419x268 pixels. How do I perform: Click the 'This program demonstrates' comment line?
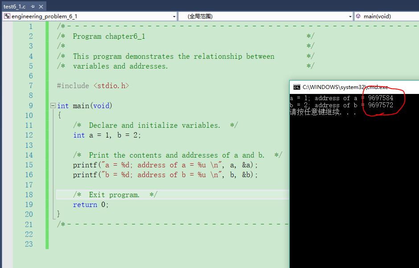click(174, 57)
